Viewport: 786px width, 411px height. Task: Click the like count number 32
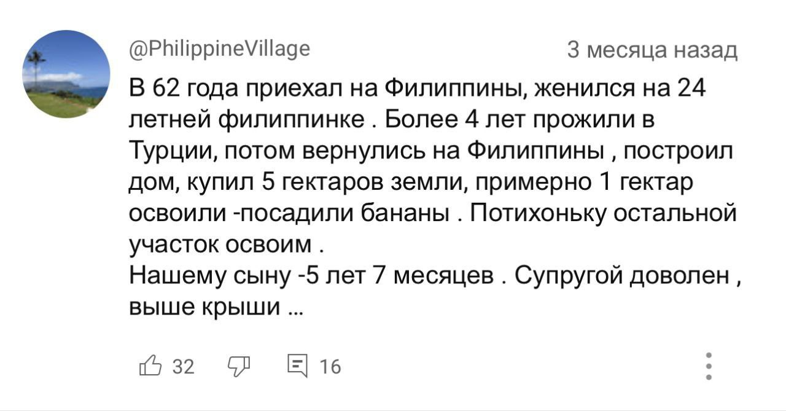click(x=184, y=367)
